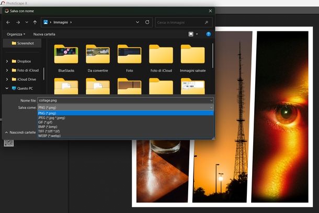319x213 pixels.
Task: Select Questo PC in navigation pane
Action: coord(22,88)
